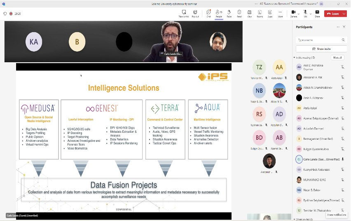The image size is (351, 221).
Task: Leave the meeting
Action: click(x=333, y=14)
